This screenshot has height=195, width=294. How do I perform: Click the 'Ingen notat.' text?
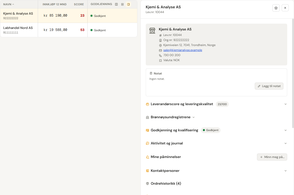pyautogui.click(x=157, y=79)
